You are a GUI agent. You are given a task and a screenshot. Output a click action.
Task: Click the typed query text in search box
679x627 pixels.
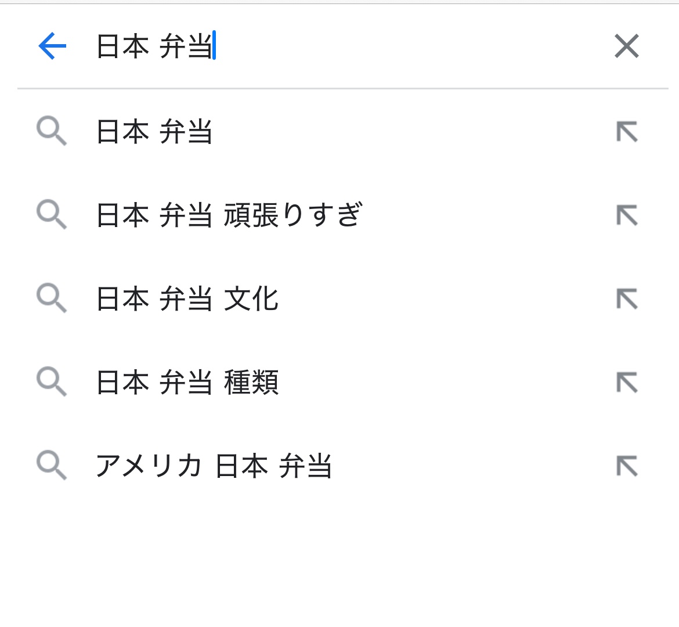pyautogui.click(x=154, y=46)
